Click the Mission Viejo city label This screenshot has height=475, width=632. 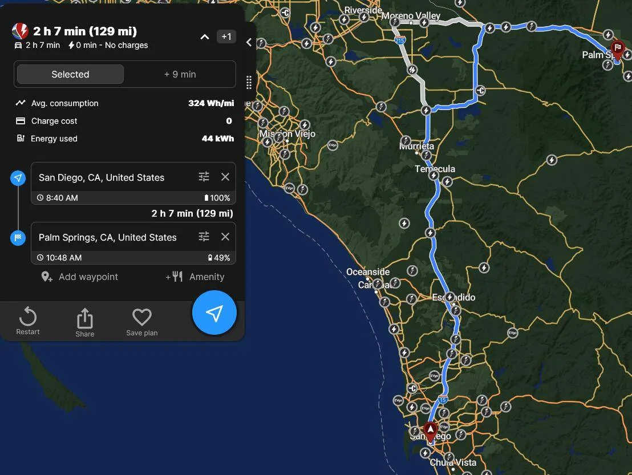[287, 134]
